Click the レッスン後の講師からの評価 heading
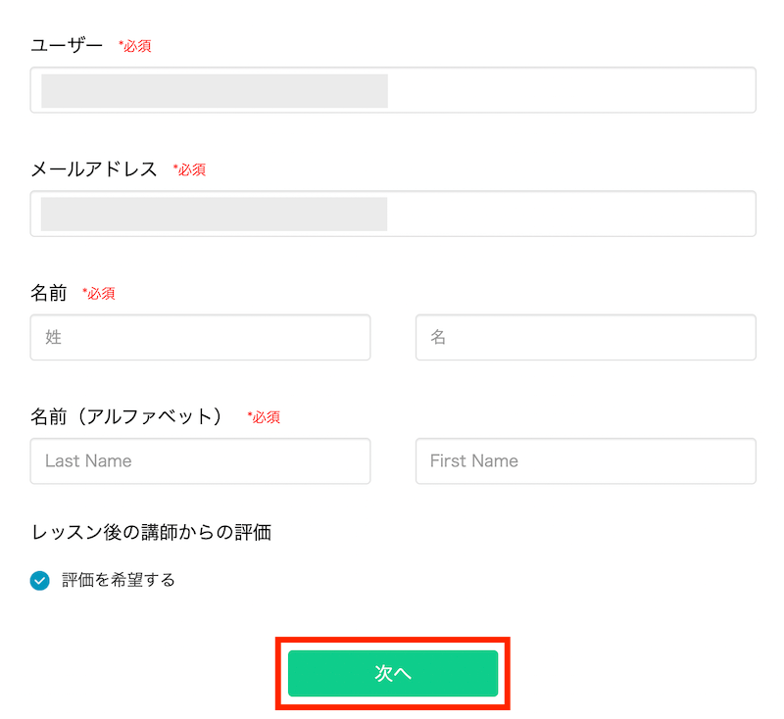 pos(151,532)
